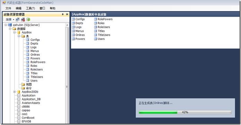Select the qishubin server icon
Screen dimensions: 241x125
[x=10, y=25]
